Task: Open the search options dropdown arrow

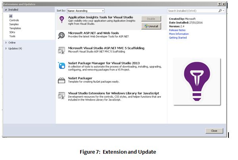Action: click(223, 11)
